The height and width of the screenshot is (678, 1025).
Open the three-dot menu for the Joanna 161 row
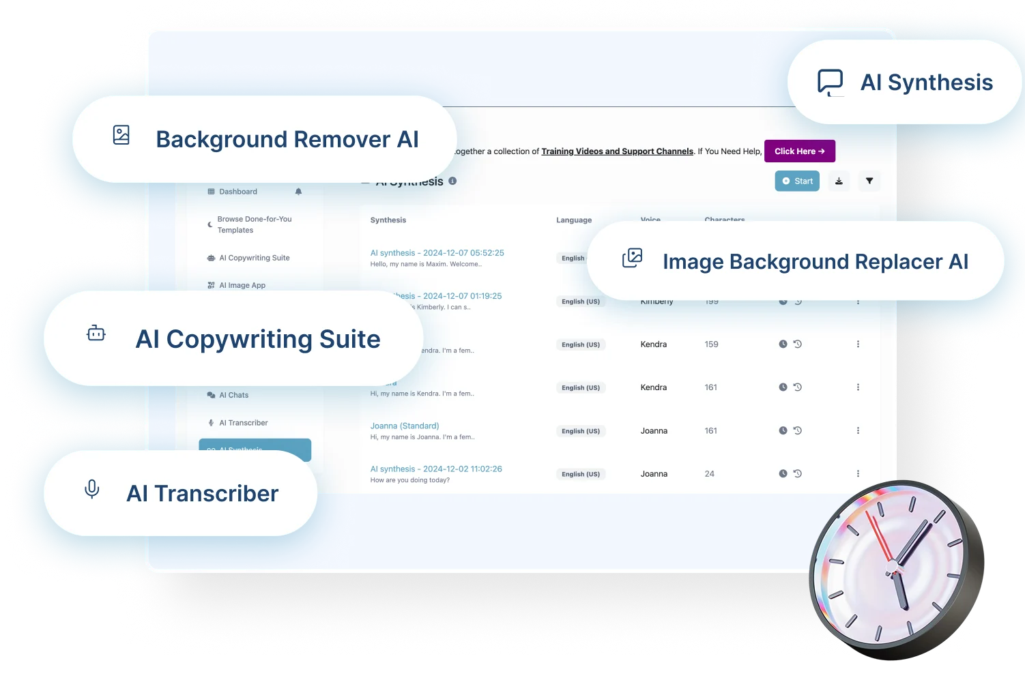click(858, 431)
